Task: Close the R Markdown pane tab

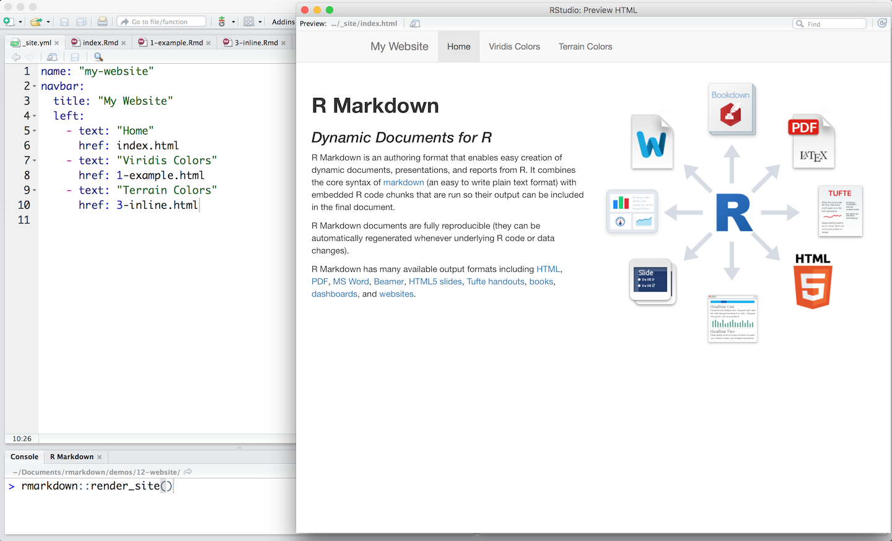Action: coord(99,457)
